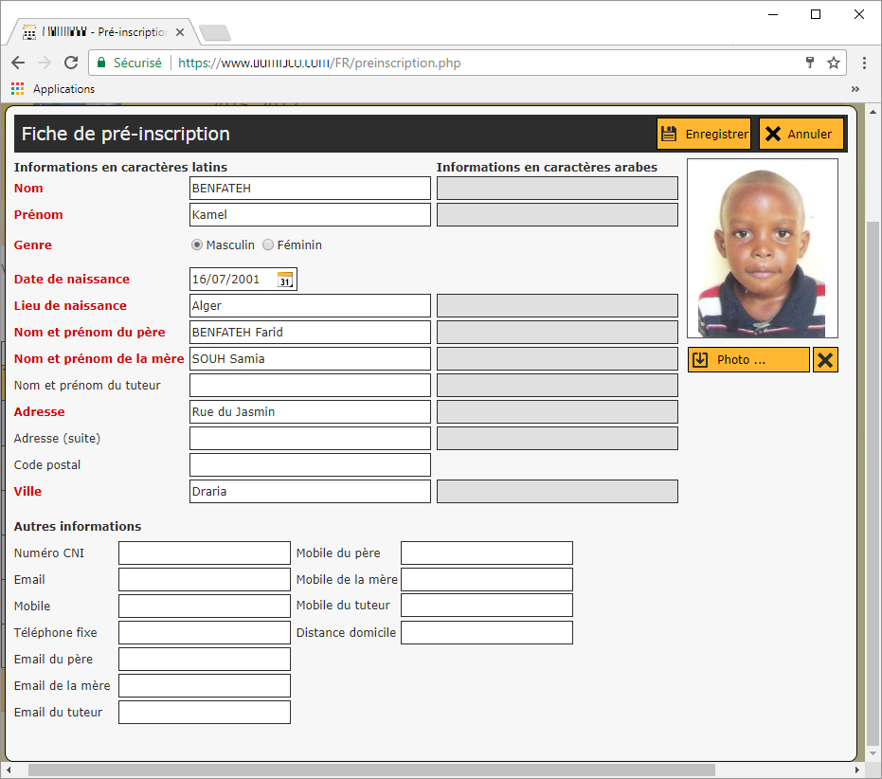This screenshot has width=882, height=779.
Task: Click the Autres informations section heading
Action: tap(78, 526)
